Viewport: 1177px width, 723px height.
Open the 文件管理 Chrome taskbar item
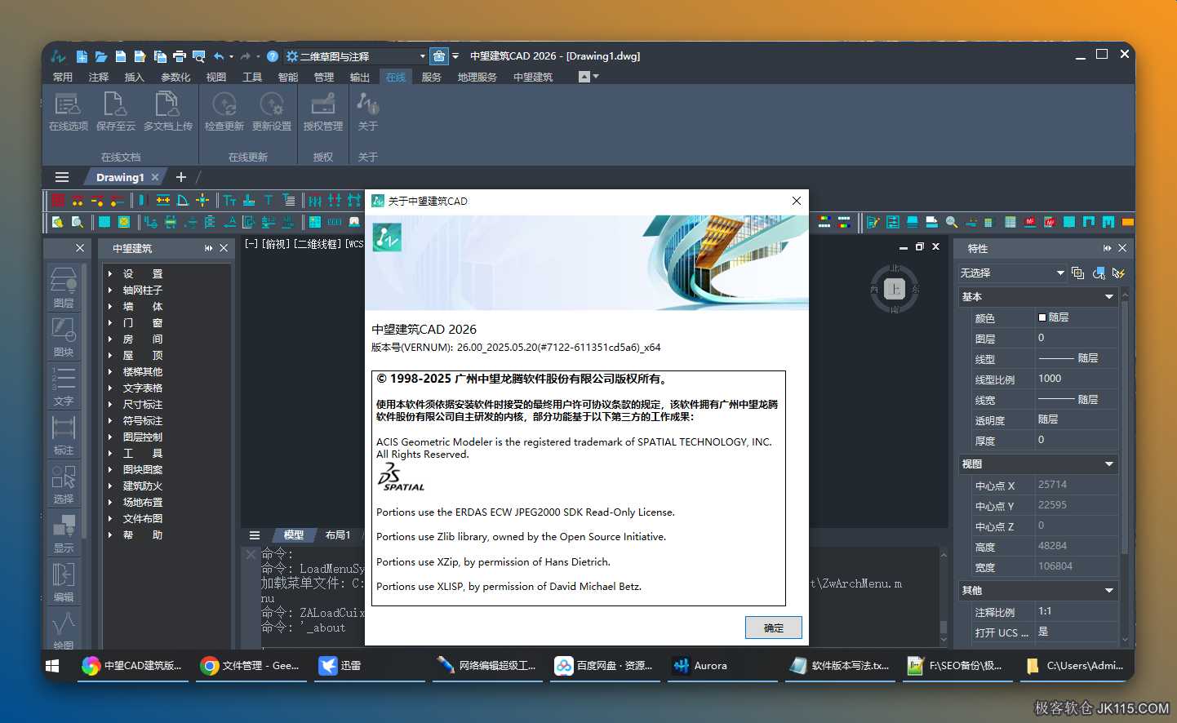tap(251, 666)
